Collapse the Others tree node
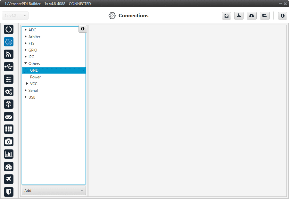The width and height of the screenshot is (289, 199). pos(26,63)
